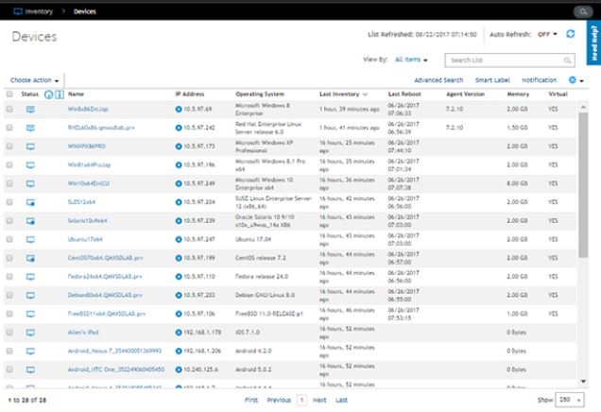Open the Fedora24x64.QMXSDLAB.prv device link
Image resolution: width=601 pixels, height=412 pixels.
[105, 276]
